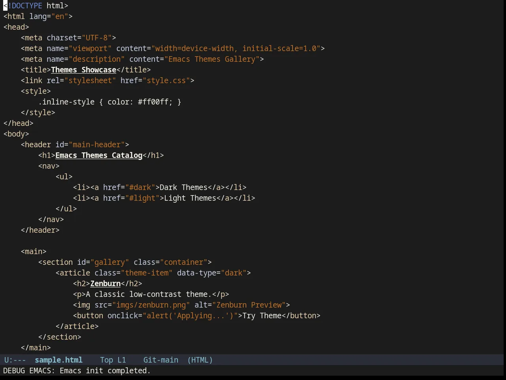Click the "DEBUG EMACS: Emacs init completed." message
This screenshot has height=380, width=506.
[x=77, y=370]
